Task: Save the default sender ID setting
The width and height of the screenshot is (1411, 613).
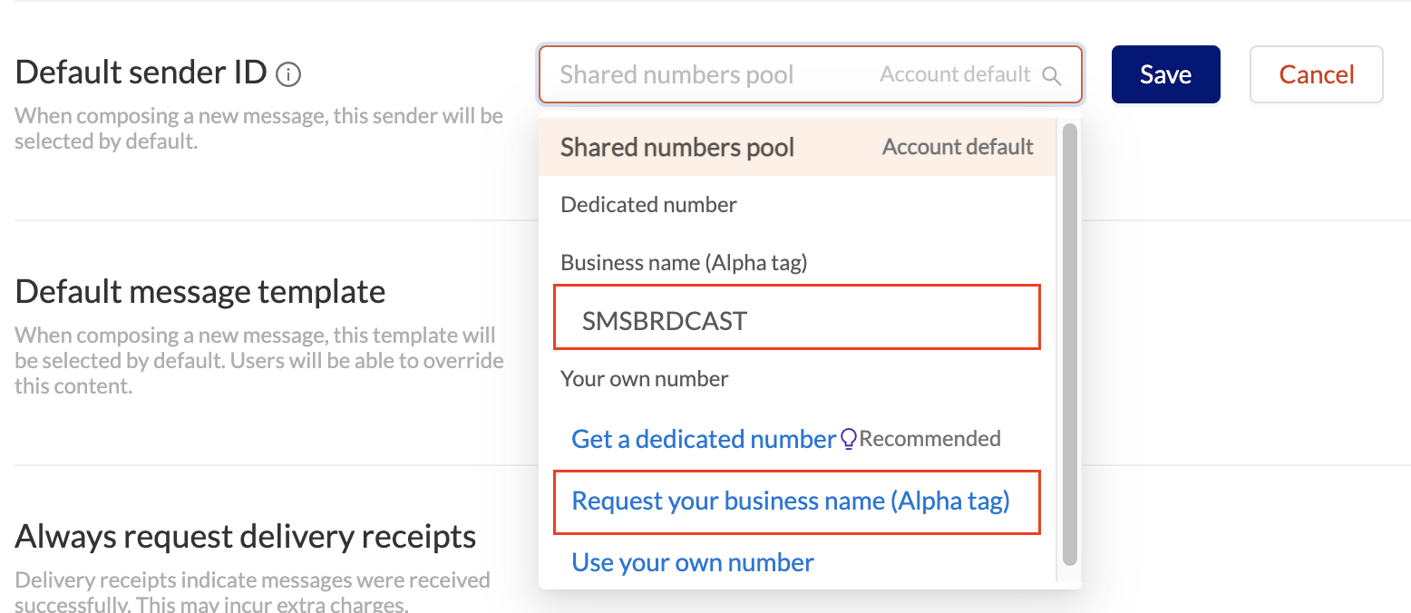Action: pos(1165,74)
